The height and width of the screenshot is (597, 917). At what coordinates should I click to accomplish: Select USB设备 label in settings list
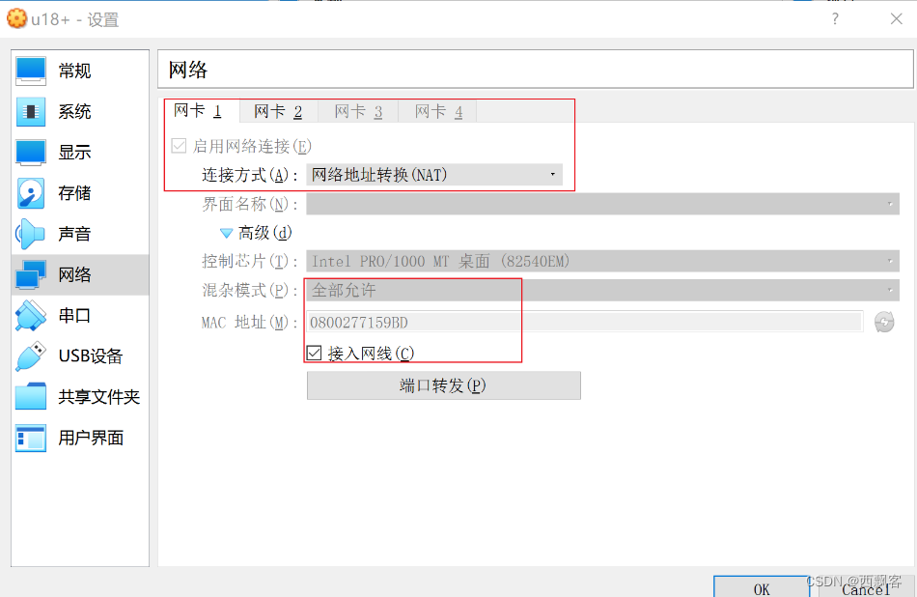tap(91, 355)
